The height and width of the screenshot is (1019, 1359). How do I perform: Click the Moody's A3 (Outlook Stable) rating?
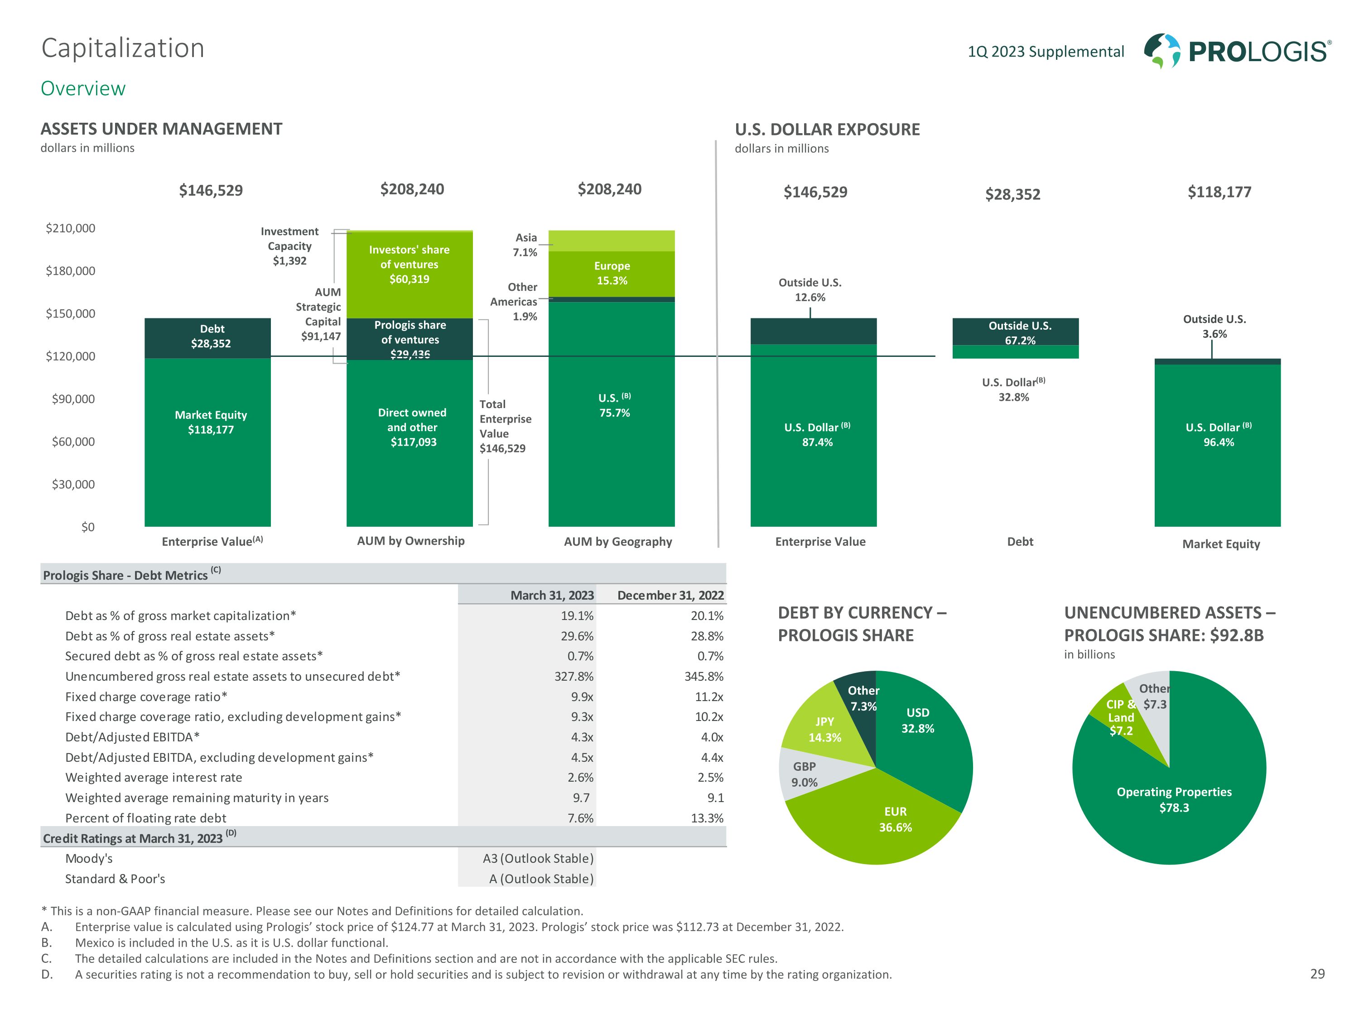click(538, 858)
